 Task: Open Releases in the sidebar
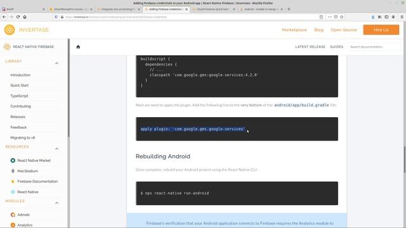tap(18, 117)
